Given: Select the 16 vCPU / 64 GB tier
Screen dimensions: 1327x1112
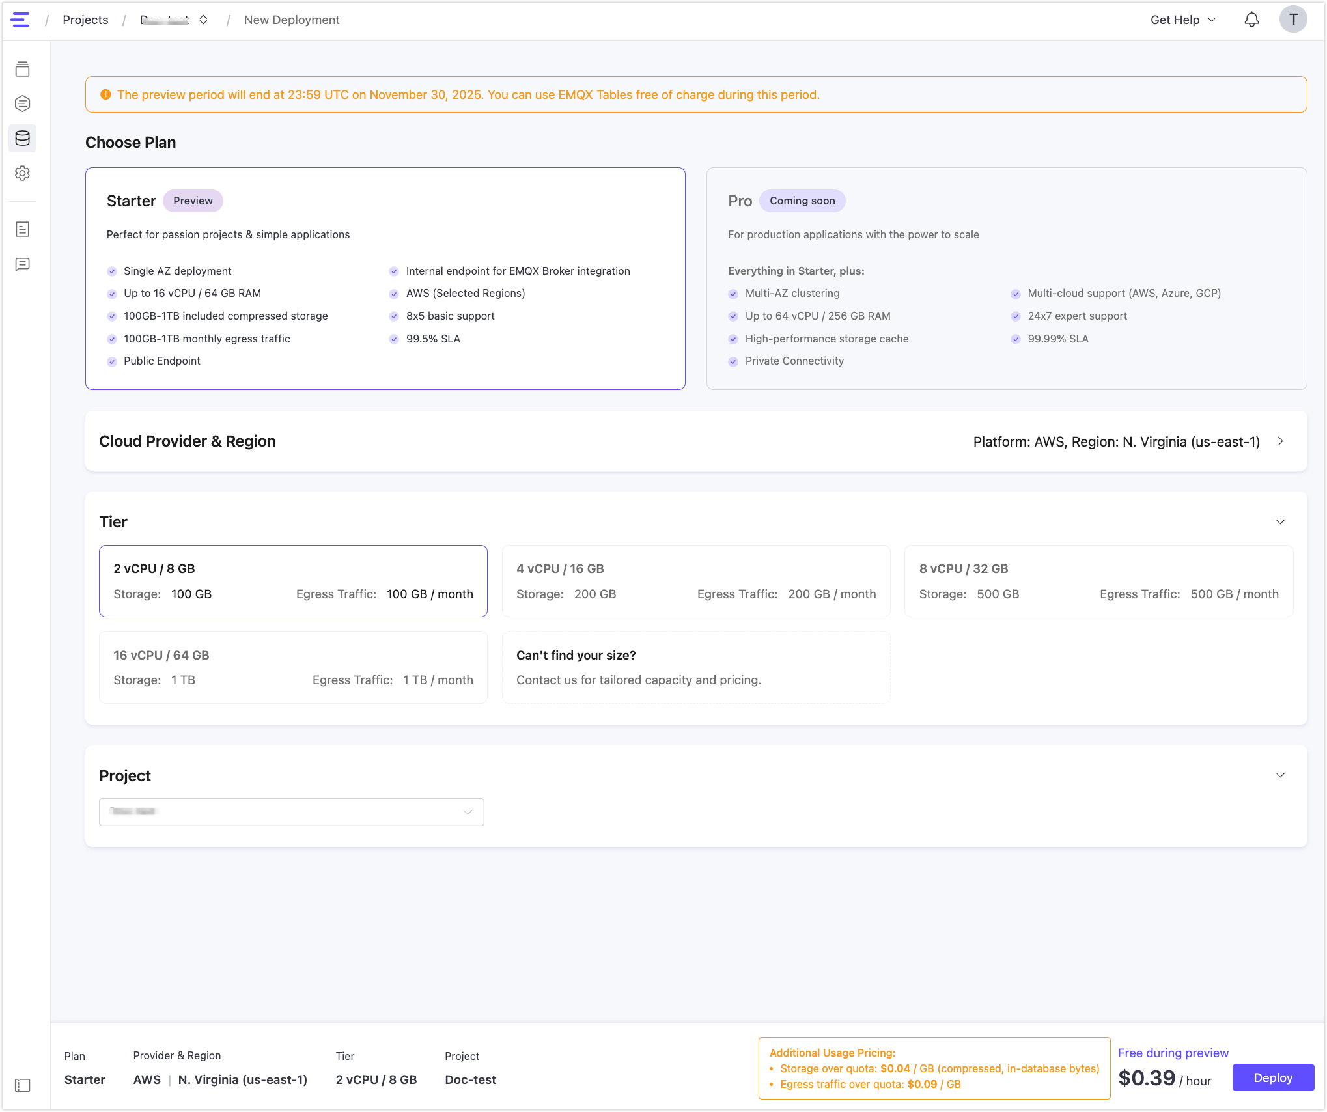Looking at the screenshot, I should 293,667.
